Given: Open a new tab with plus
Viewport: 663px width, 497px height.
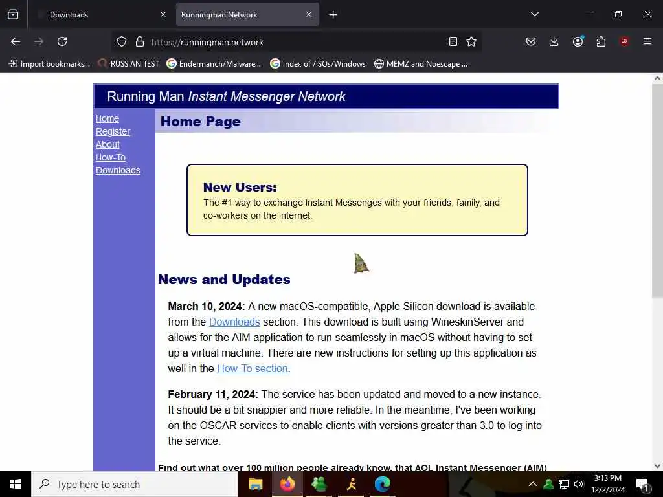Looking at the screenshot, I should click(333, 15).
